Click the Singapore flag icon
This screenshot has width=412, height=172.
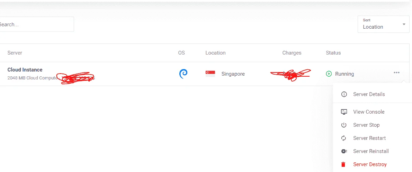[x=210, y=74]
